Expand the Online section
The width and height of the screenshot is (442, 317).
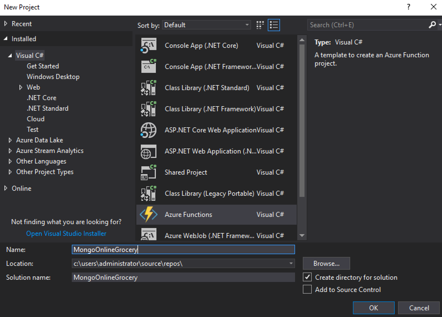pyautogui.click(x=6, y=188)
